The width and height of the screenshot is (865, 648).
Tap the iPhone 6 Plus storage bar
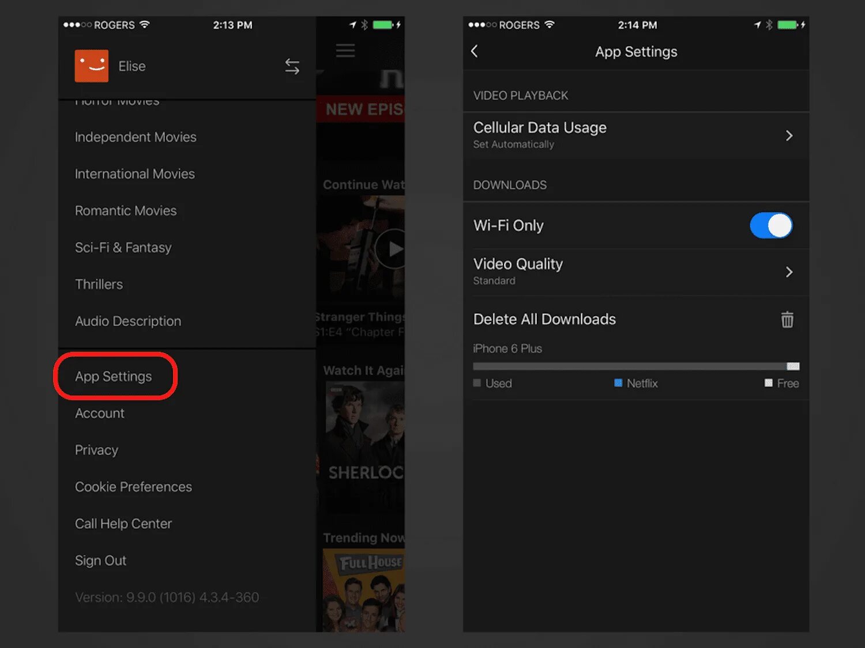pos(636,366)
